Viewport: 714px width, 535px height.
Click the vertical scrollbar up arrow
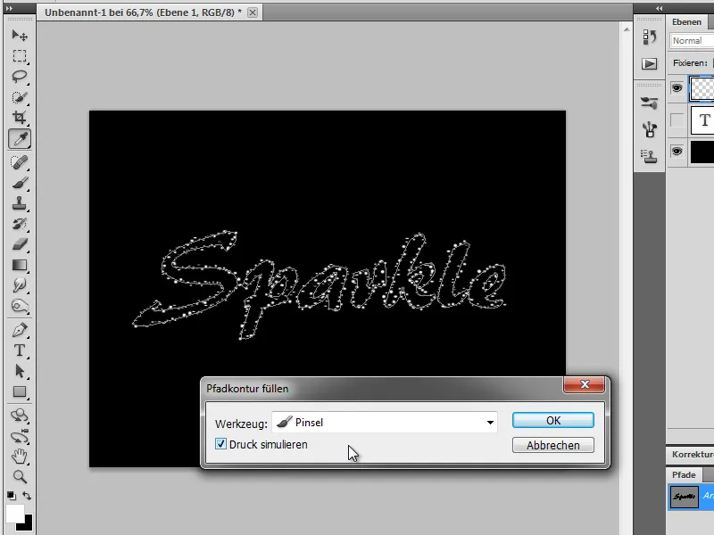tap(627, 29)
